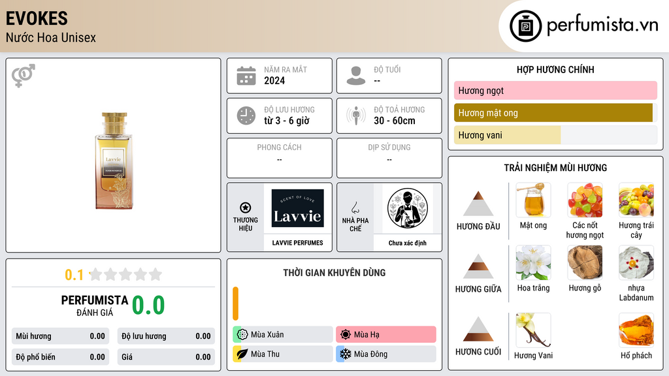Click the PERFUMISTA ĐÁNH GIÁ label
The width and height of the screenshot is (669, 376).
click(95, 305)
